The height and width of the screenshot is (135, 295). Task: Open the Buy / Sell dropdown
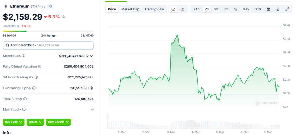click(14, 122)
